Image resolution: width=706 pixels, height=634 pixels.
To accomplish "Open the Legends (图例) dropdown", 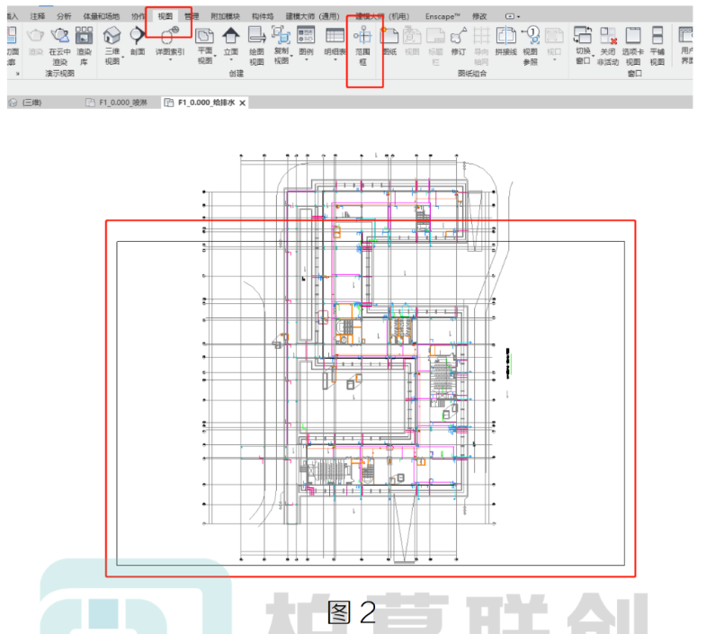I will point(306,59).
